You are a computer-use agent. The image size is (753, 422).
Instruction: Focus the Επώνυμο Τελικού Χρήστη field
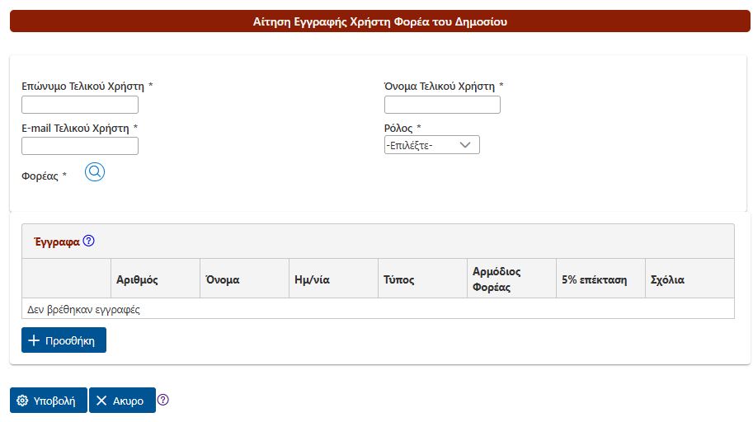pos(80,105)
